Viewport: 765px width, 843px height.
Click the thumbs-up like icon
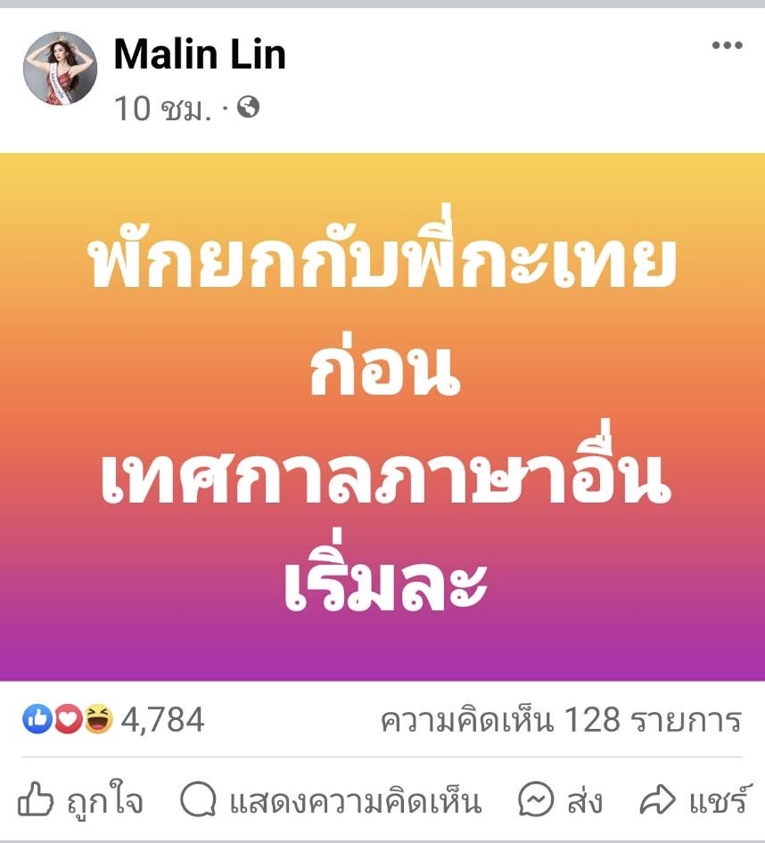pyautogui.click(x=36, y=799)
